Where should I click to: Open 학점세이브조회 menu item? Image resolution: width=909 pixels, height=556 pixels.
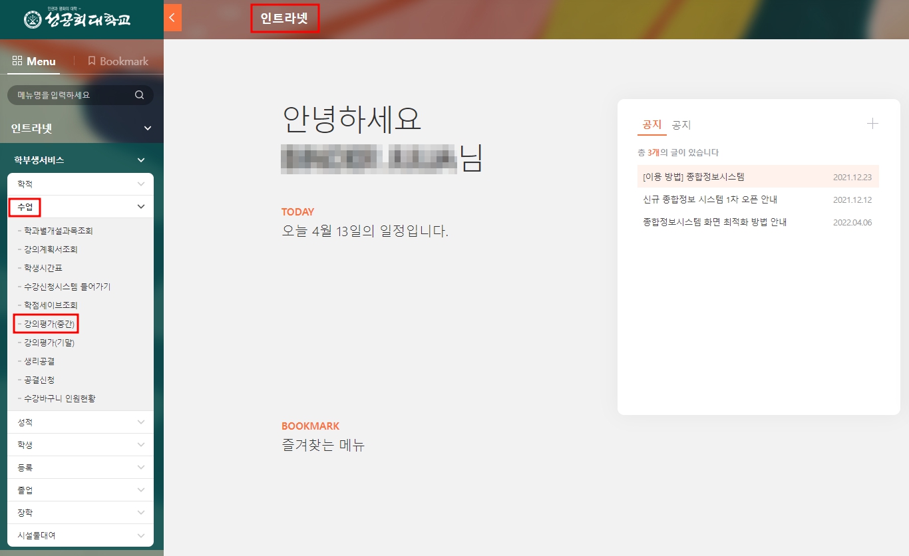point(51,305)
